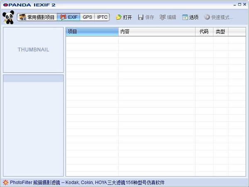Sort by the 内容 column header
This screenshot has height=187, width=249.
tap(156, 32)
